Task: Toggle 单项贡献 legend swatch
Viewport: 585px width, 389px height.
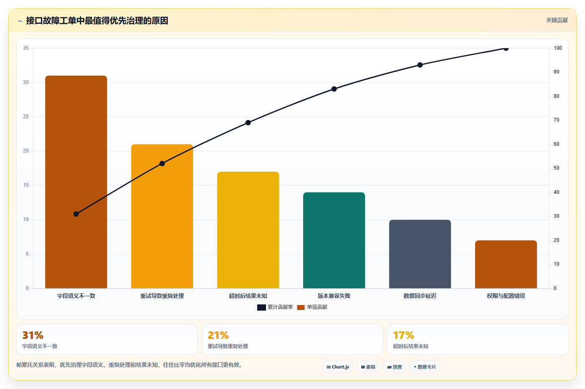Action: pos(301,308)
